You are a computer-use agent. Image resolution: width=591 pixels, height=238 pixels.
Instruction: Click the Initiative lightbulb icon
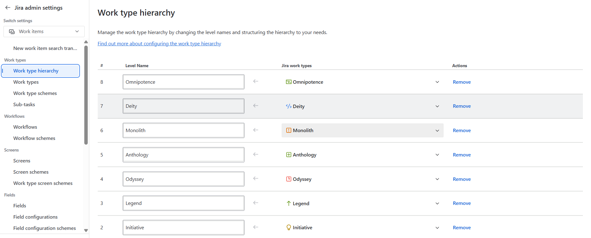[x=289, y=227]
